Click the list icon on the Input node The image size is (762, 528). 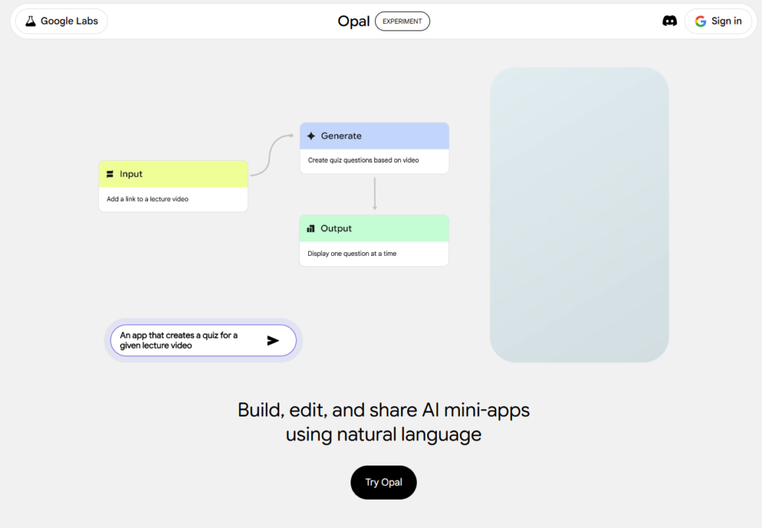click(x=110, y=173)
